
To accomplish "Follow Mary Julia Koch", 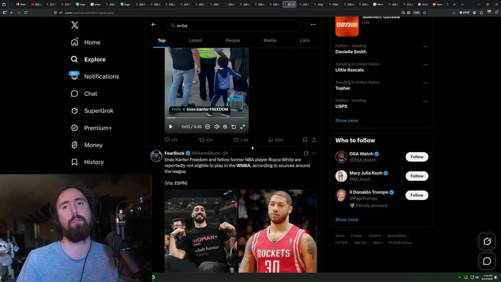I will click(x=417, y=176).
